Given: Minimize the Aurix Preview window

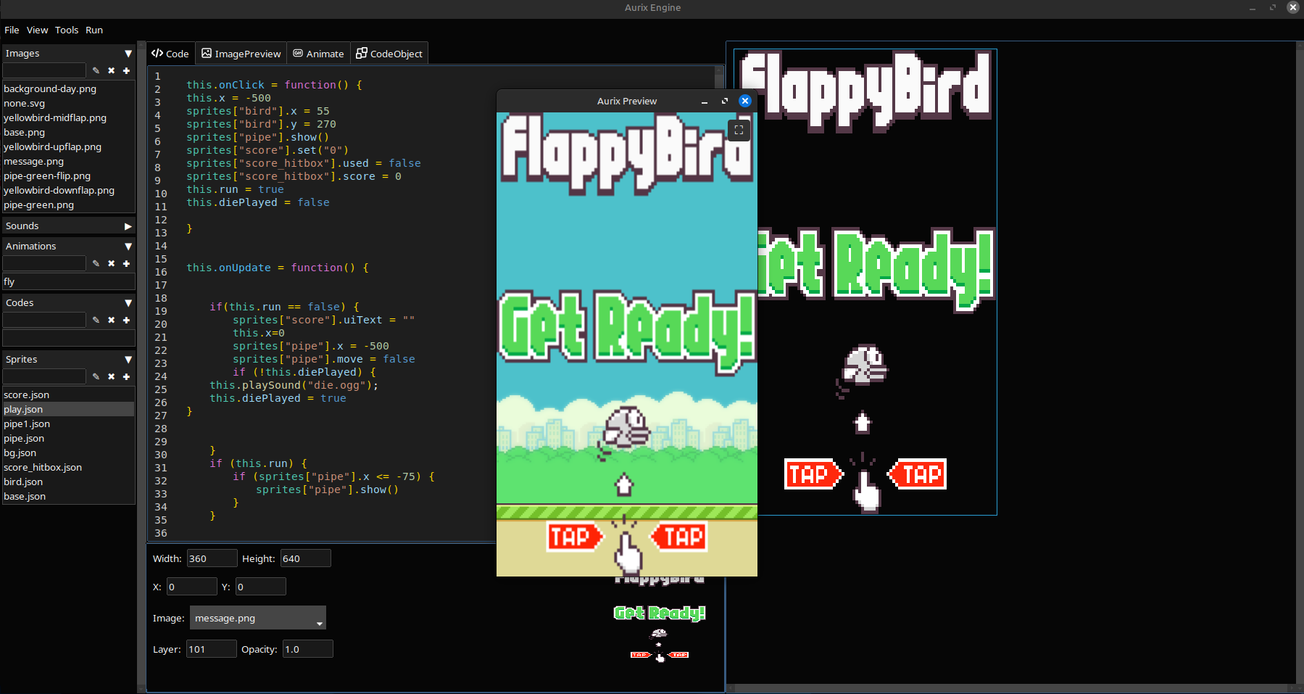Looking at the screenshot, I should (704, 101).
